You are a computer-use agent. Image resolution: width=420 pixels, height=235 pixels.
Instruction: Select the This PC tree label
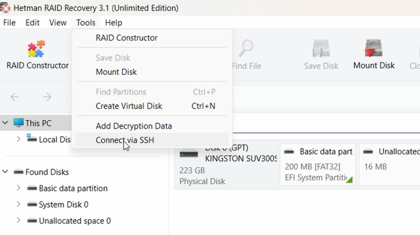coord(38,123)
